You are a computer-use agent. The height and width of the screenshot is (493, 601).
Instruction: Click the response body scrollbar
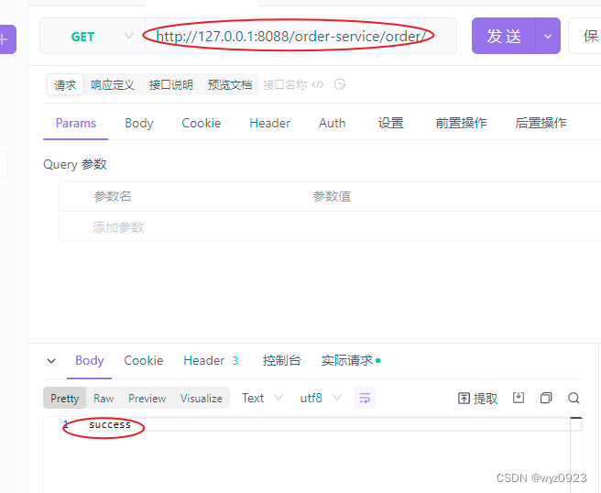(576, 455)
